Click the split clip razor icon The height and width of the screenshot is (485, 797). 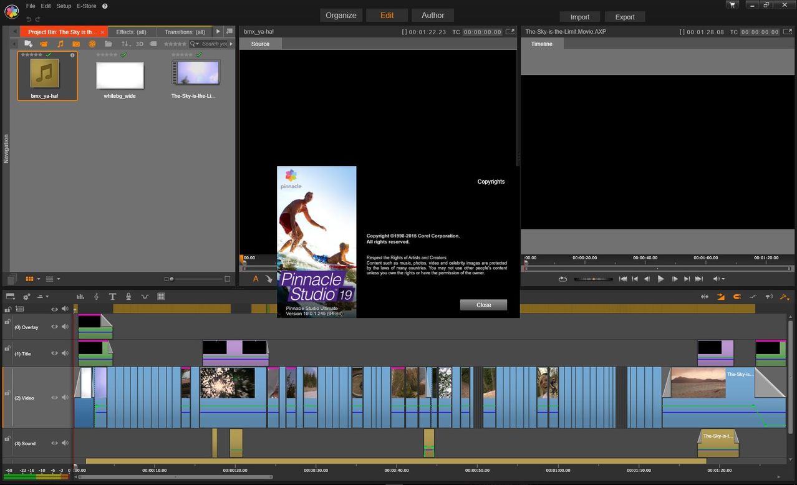point(705,297)
